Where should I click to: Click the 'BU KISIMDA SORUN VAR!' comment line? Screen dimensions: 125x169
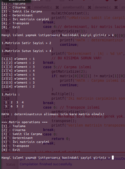coord(76,58)
